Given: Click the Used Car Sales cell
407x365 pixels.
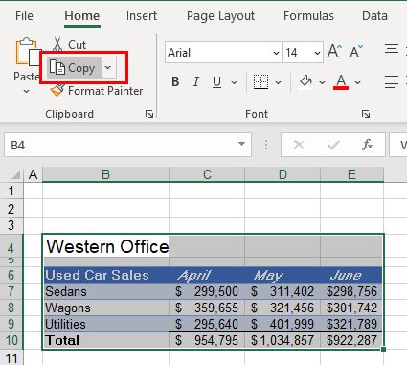Looking at the screenshot, I should pyautogui.click(x=106, y=275).
